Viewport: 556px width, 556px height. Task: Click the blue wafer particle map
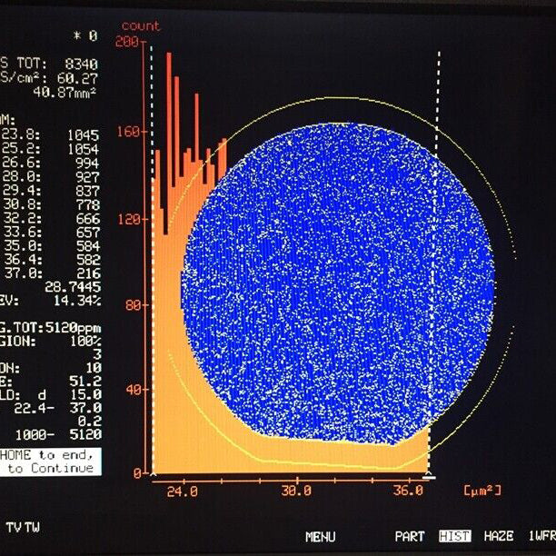coord(338,283)
